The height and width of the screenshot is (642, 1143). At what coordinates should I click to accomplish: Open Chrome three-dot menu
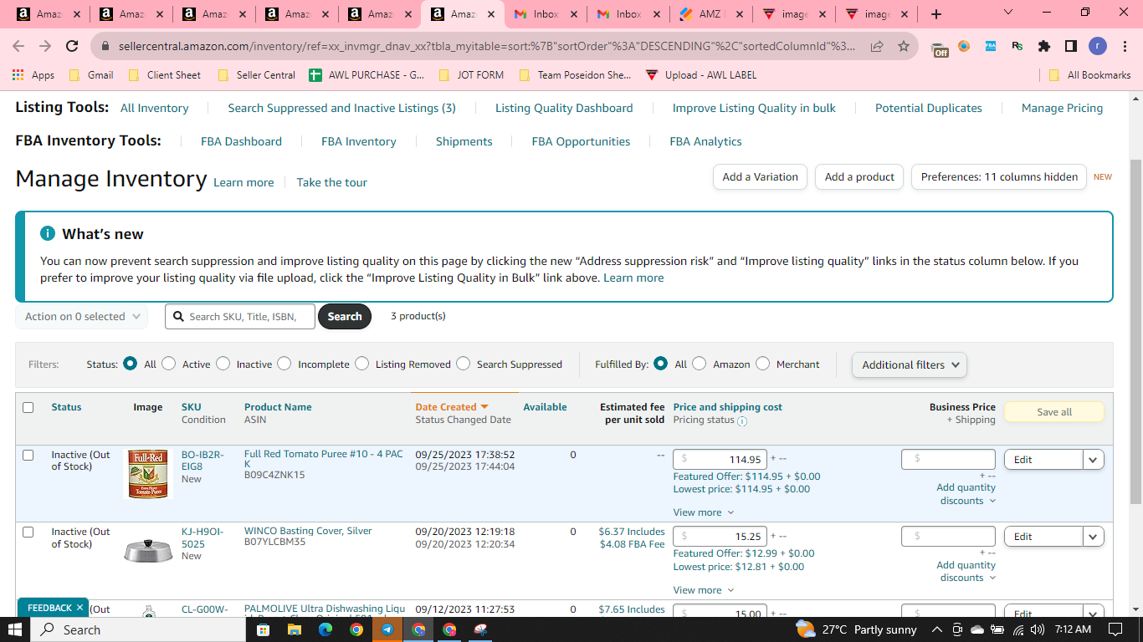1124,46
